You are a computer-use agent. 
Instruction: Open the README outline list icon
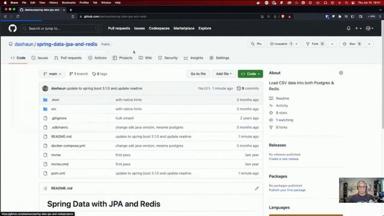pyautogui.click(x=45, y=188)
